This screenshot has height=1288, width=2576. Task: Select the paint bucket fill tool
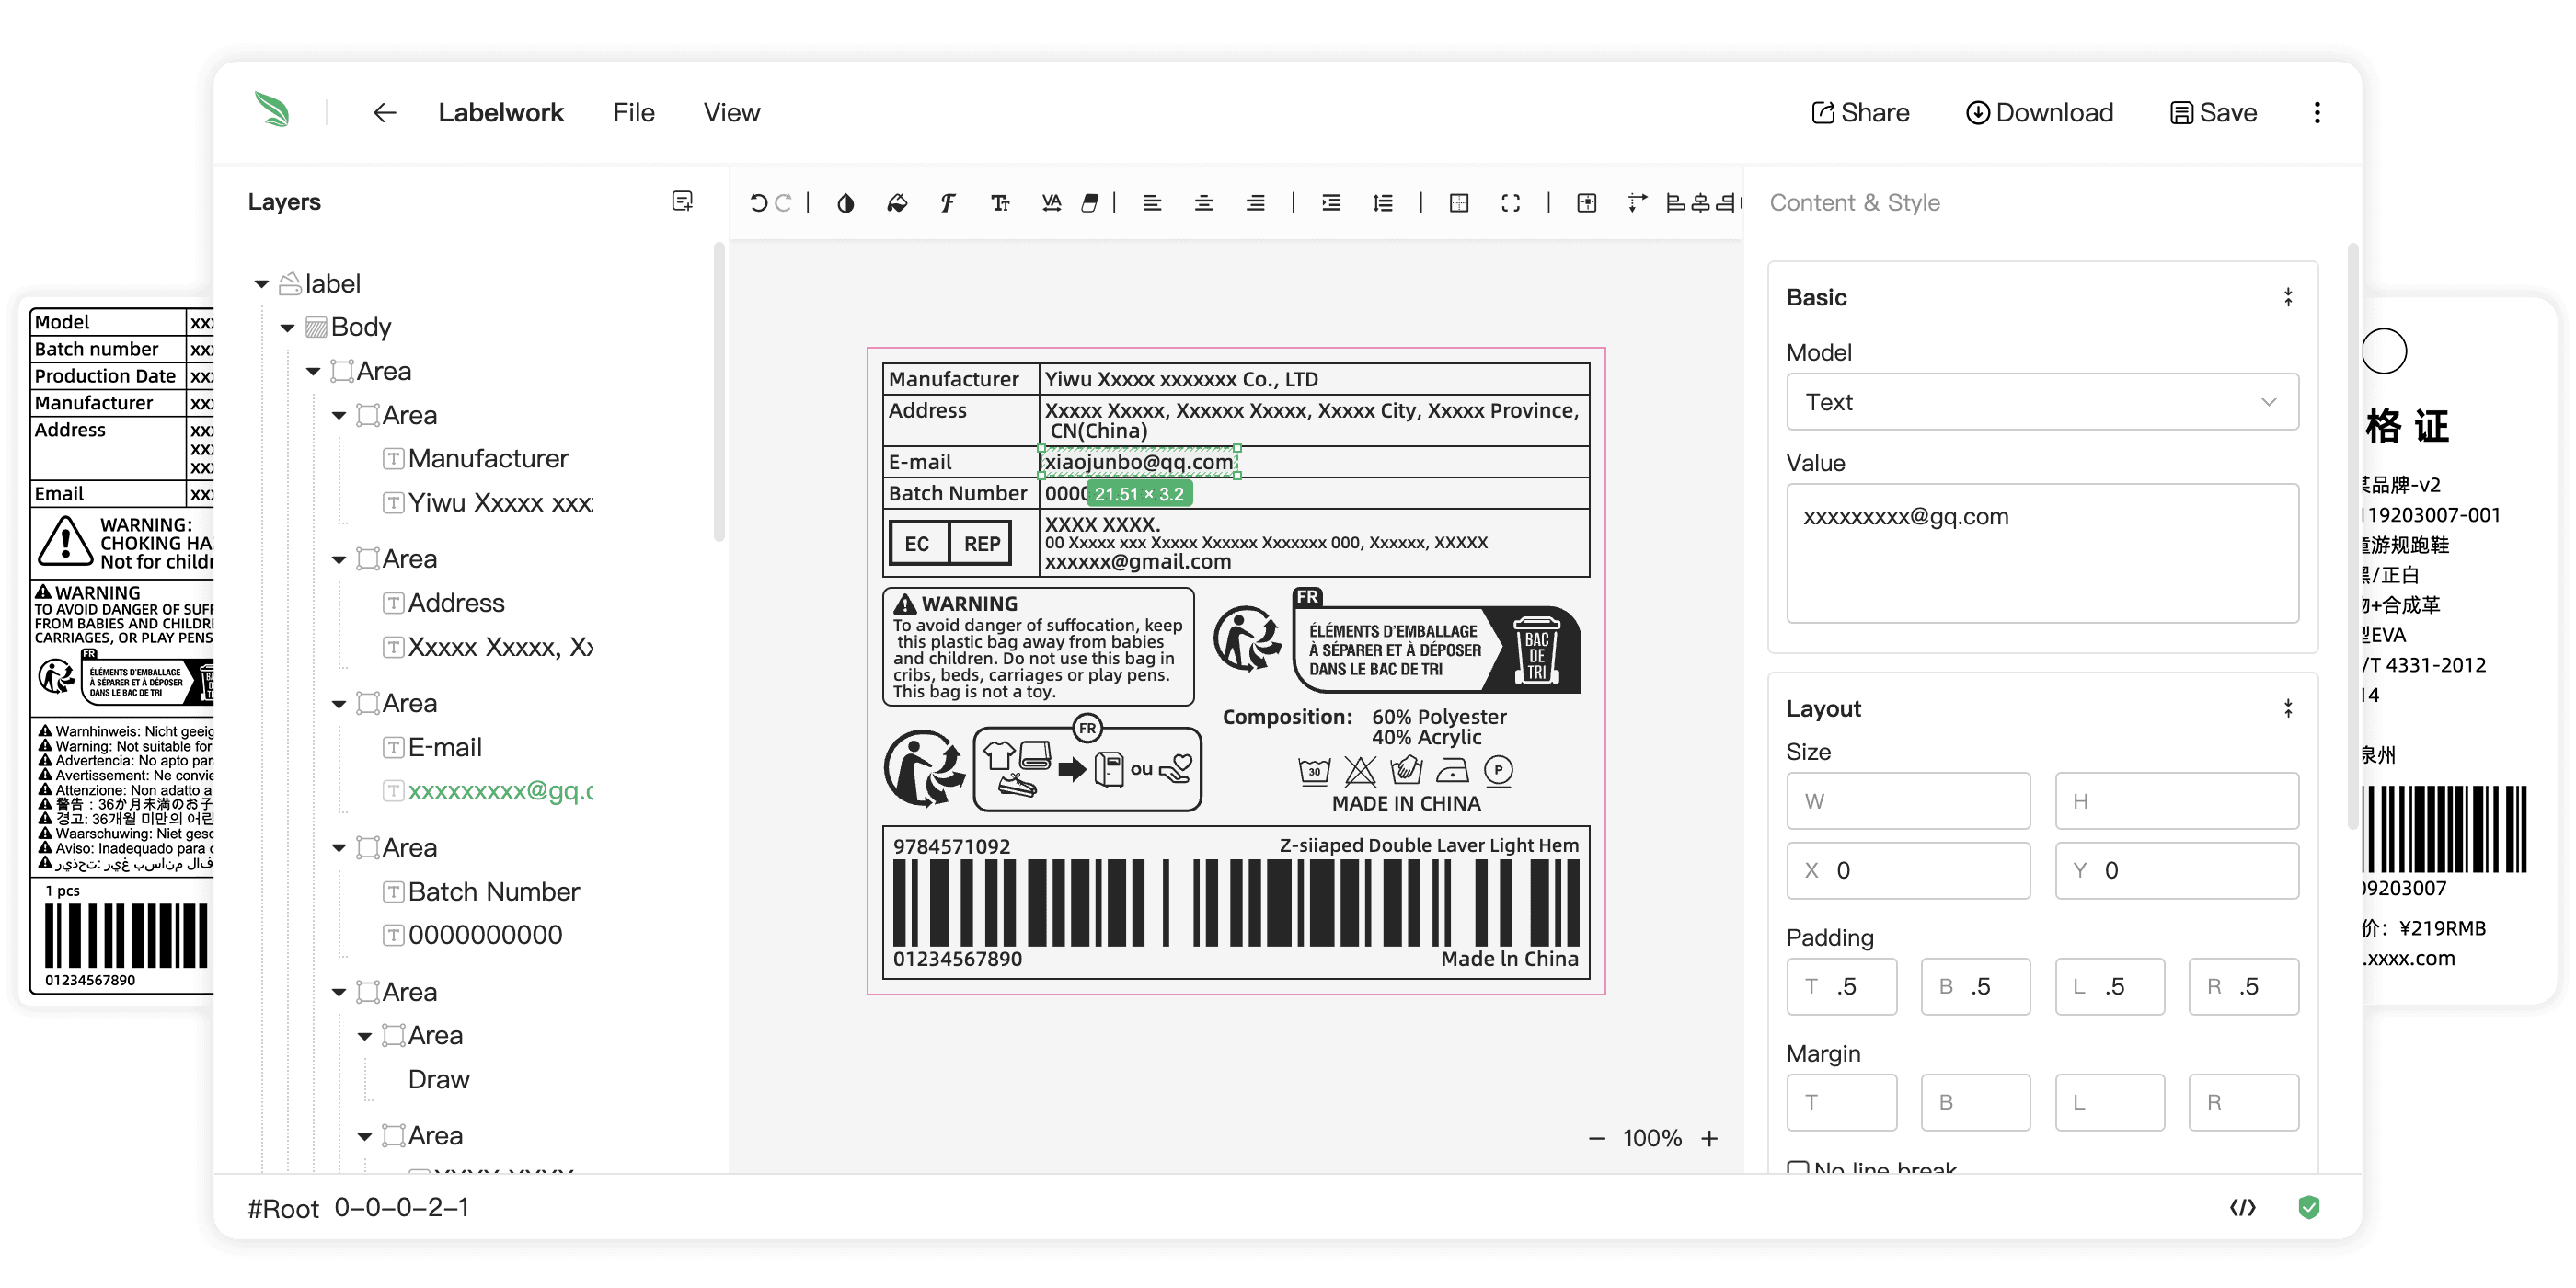897,203
